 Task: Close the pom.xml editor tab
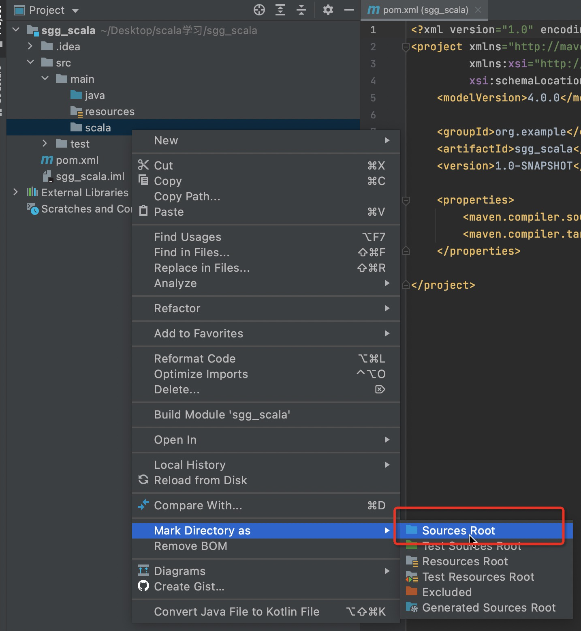[478, 10]
